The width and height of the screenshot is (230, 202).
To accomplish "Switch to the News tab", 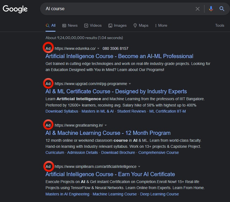I will tap(70, 25).
